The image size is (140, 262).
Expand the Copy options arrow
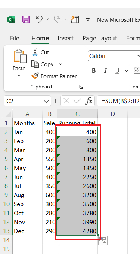coord(60,64)
